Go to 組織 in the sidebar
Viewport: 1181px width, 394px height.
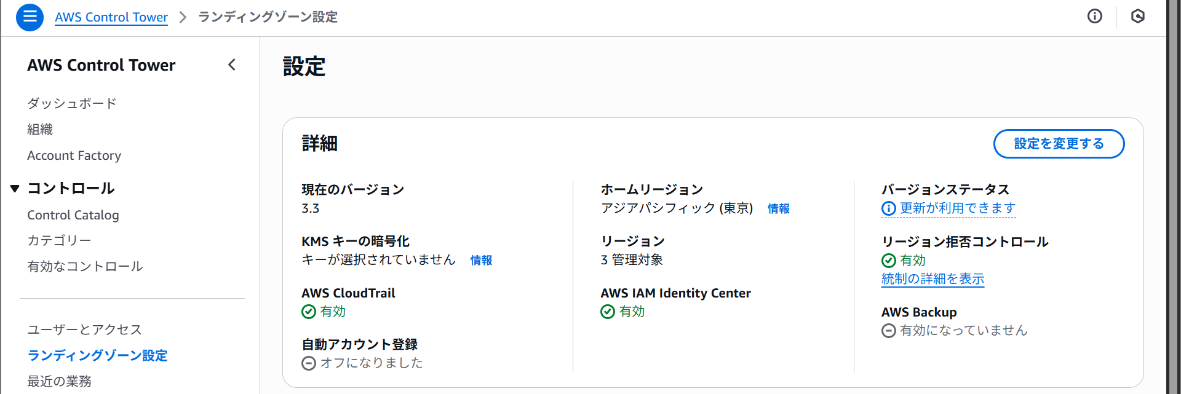40,129
